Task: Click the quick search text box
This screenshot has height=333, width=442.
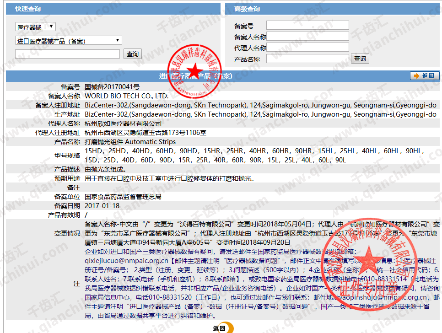Action: (67, 54)
